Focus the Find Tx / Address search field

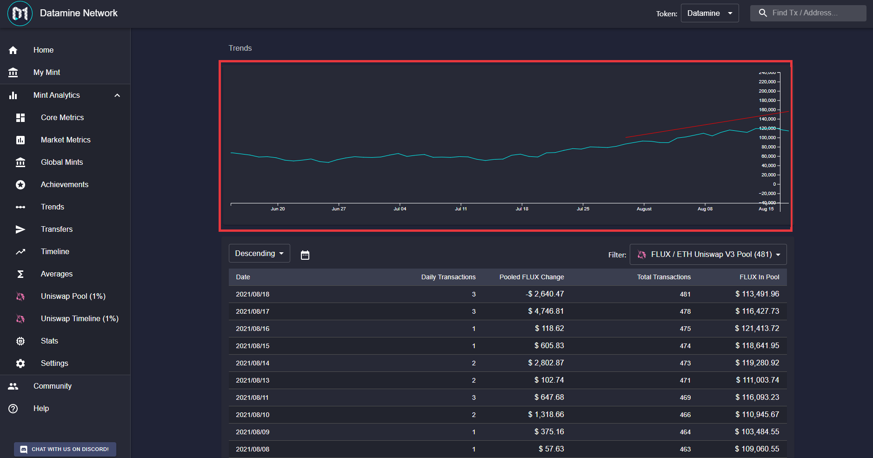coord(808,13)
